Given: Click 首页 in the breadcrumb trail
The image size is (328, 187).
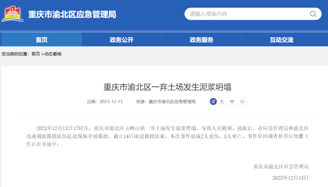Looking at the screenshot, I should 36,54.
